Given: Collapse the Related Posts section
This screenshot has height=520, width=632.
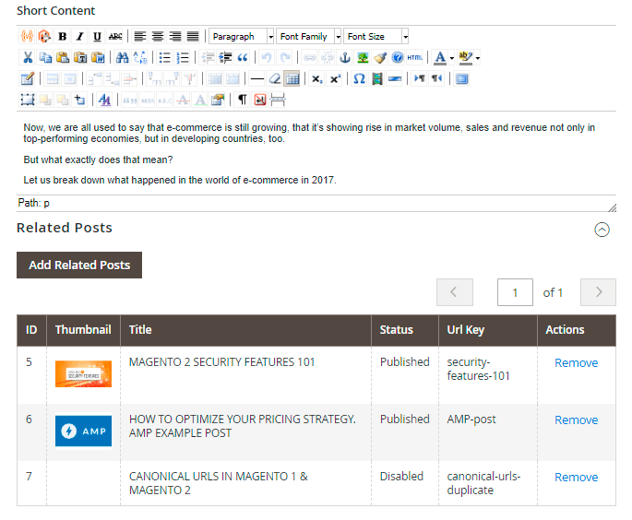Looking at the screenshot, I should point(602,230).
